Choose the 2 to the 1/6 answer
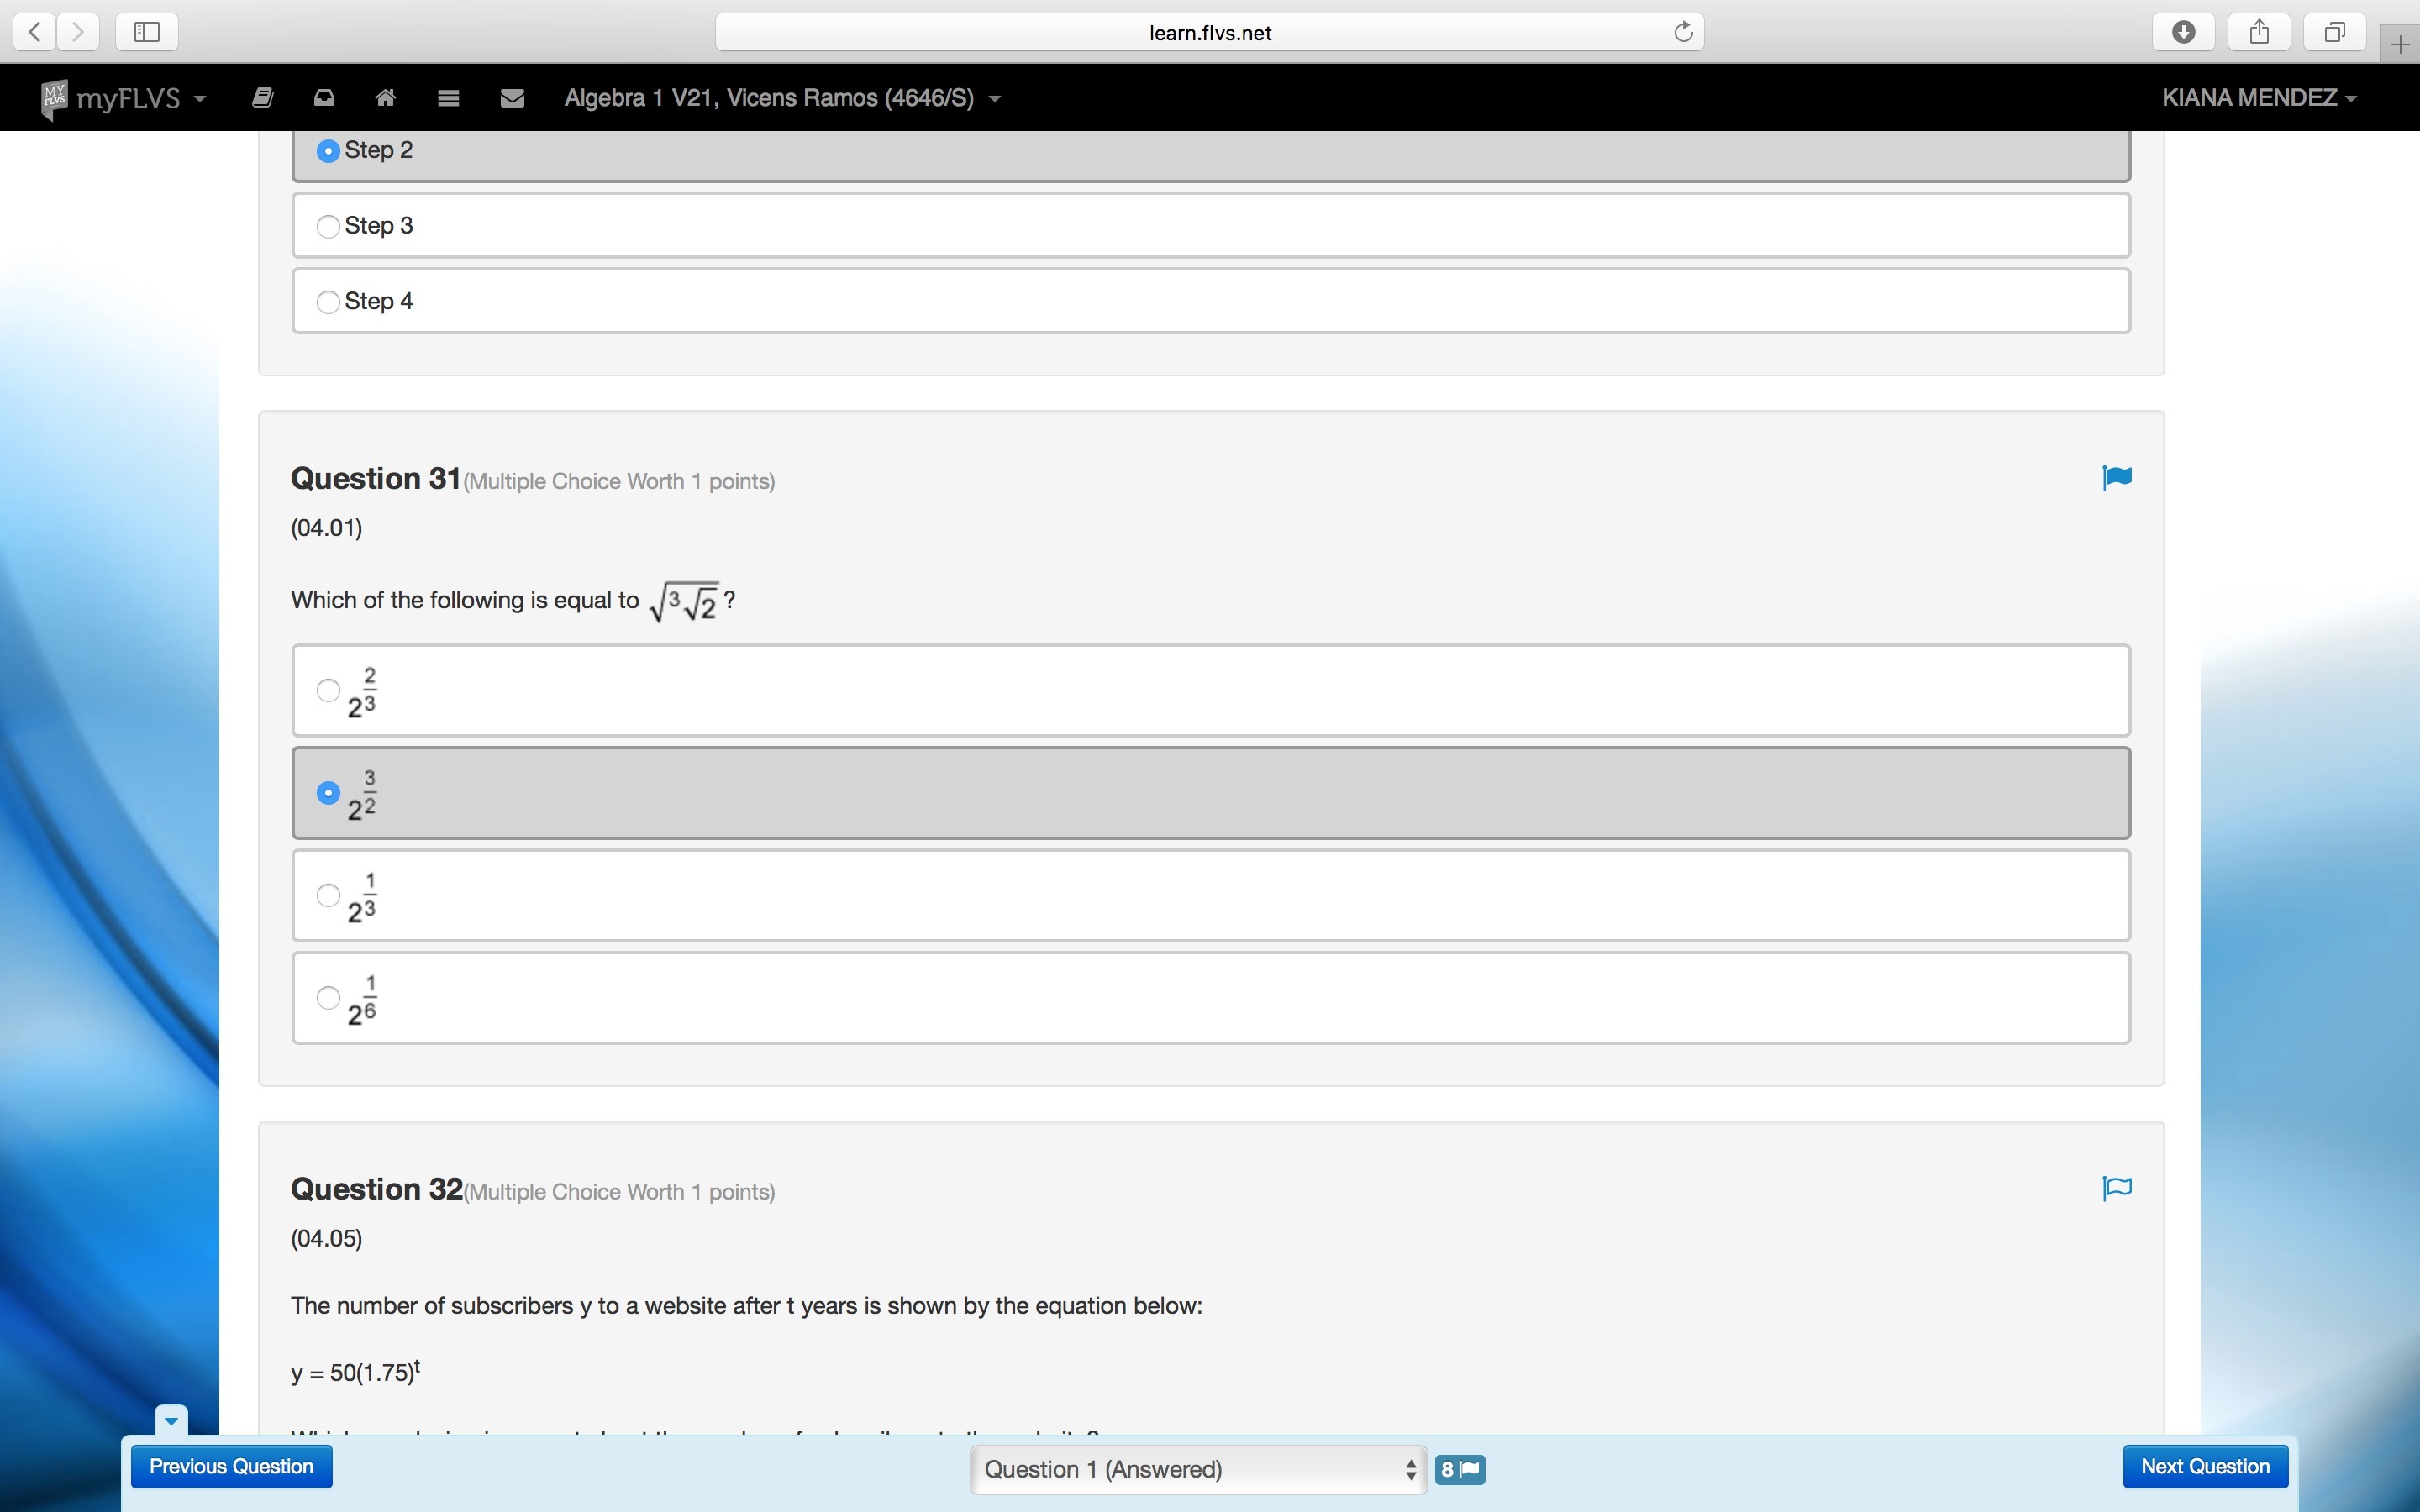The image size is (2420, 1512). point(328,997)
